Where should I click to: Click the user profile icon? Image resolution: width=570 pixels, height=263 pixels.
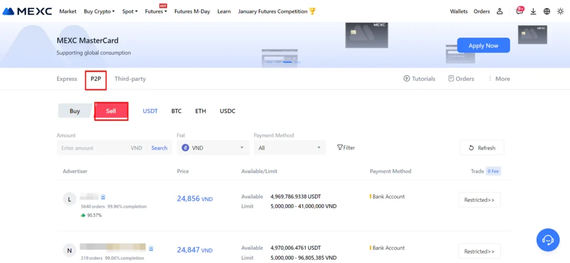pos(500,11)
